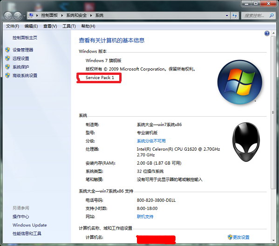Open the recent pages dropdown beside Forward

click(24, 16)
